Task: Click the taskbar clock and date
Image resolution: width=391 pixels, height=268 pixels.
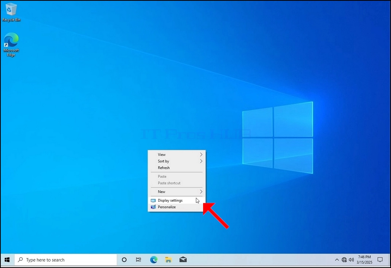Action: pyautogui.click(x=364, y=260)
